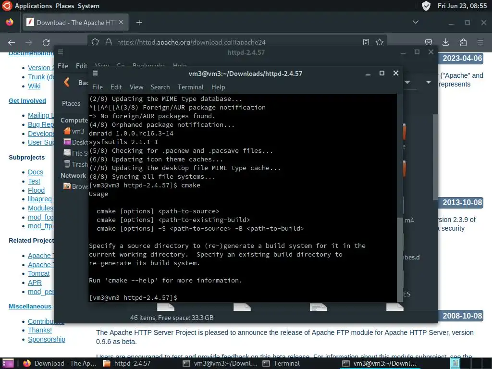Open the Get Involved link
The height and width of the screenshot is (369, 492).
[x=27, y=101]
